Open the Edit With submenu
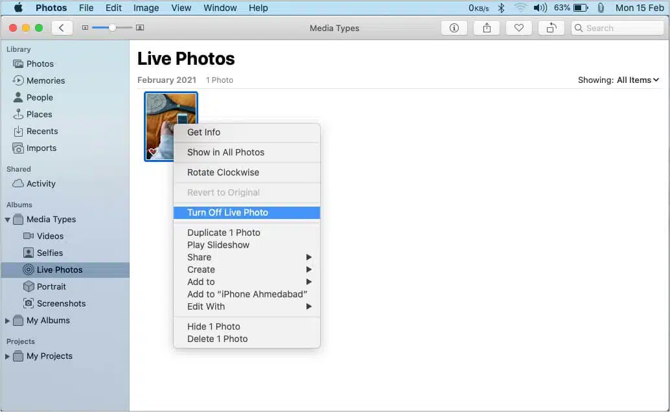The width and height of the screenshot is (670, 412). pyautogui.click(x=246, y=306)
